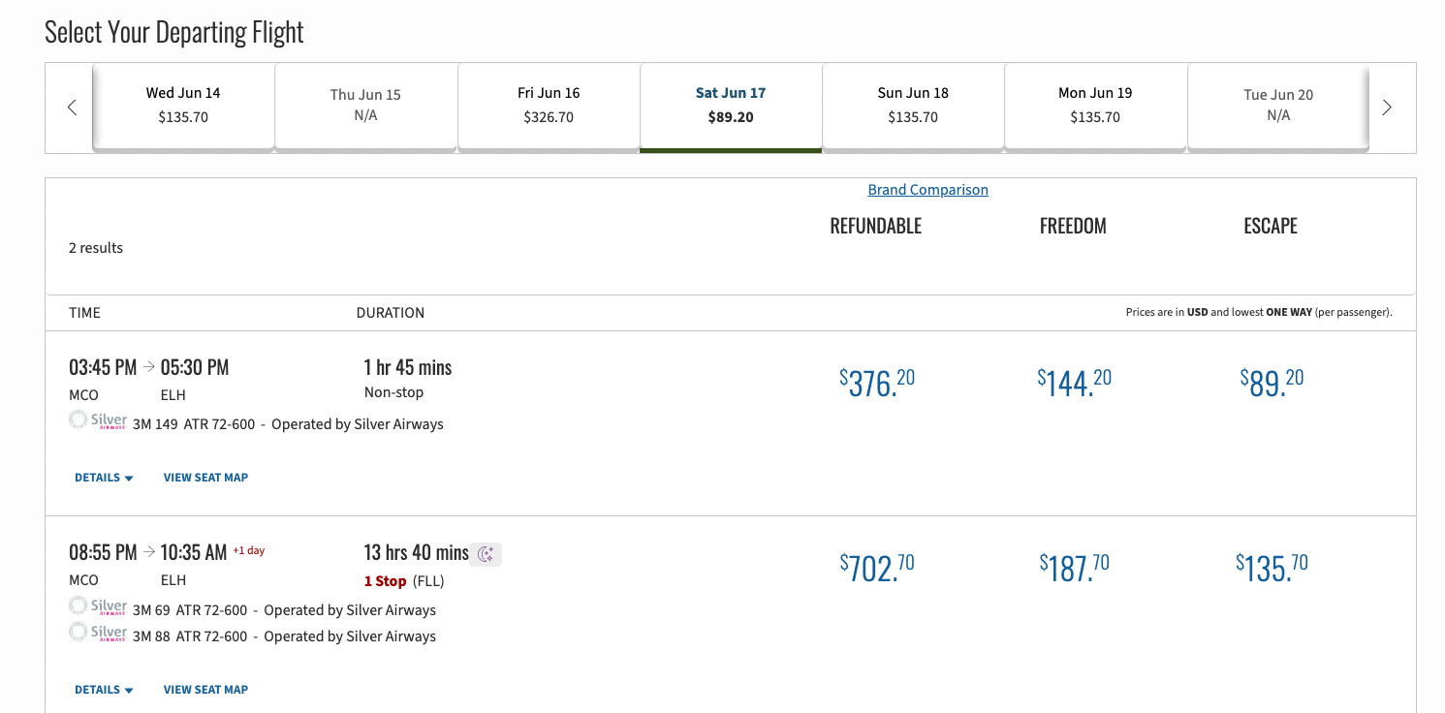This screenshot has height=713, width=1445.
Task: Choose the $376.20 Refundable fare
Action: (x=876, y=383)
